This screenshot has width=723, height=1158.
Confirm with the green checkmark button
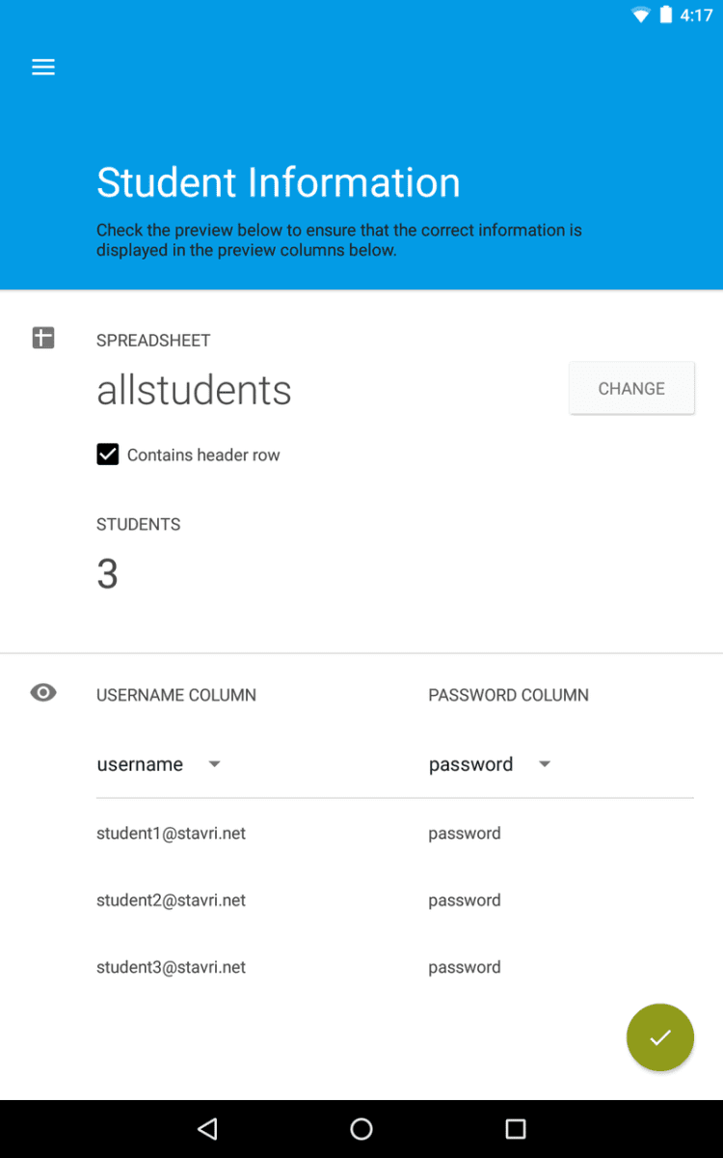[x=659, y=1037]
